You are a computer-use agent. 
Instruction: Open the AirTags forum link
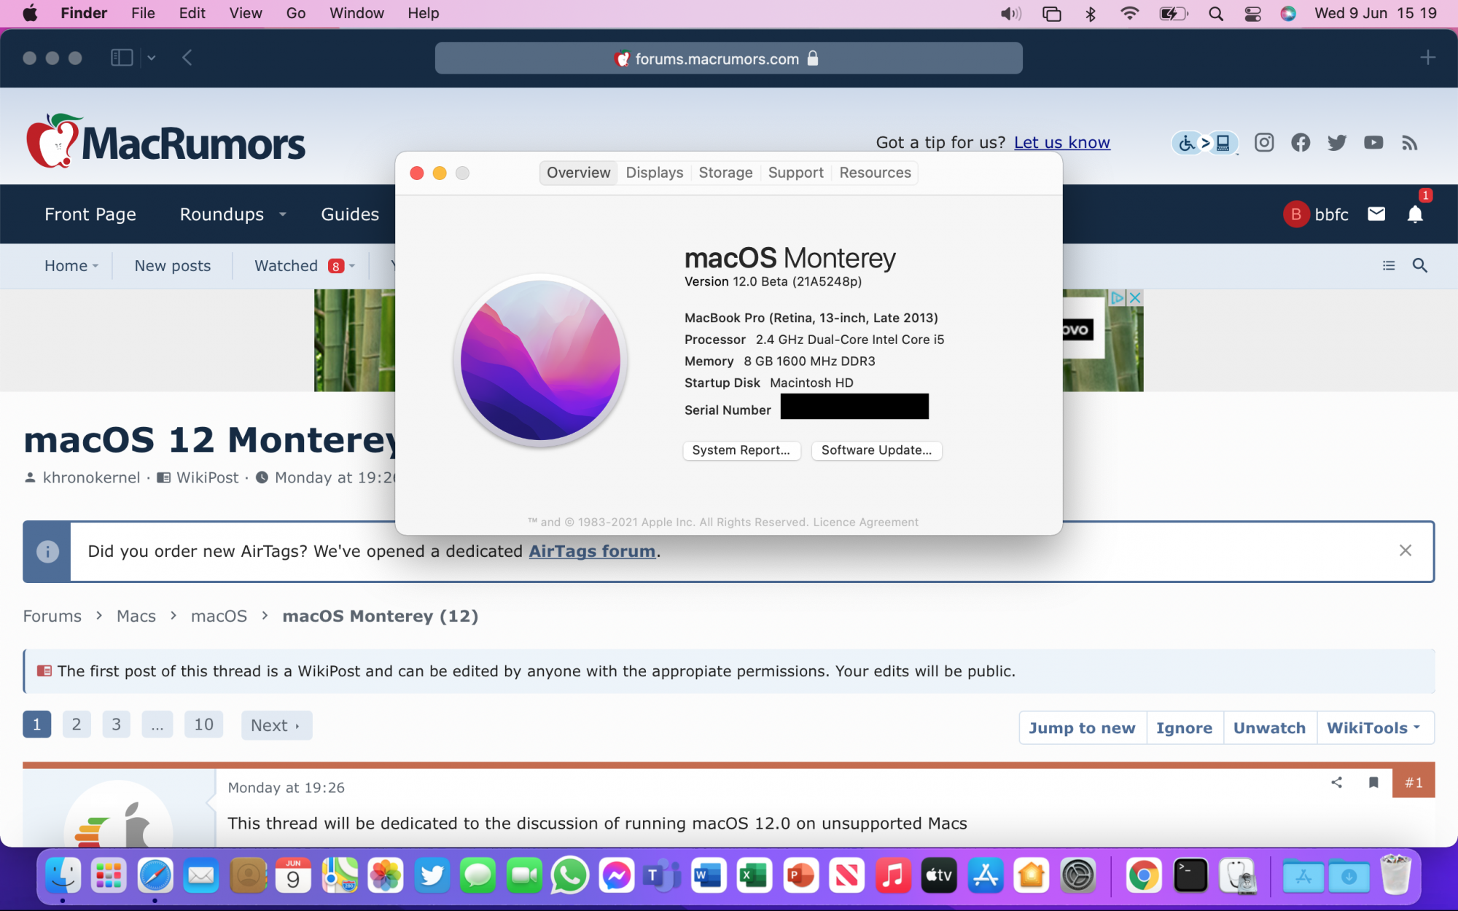pos(591,551)
